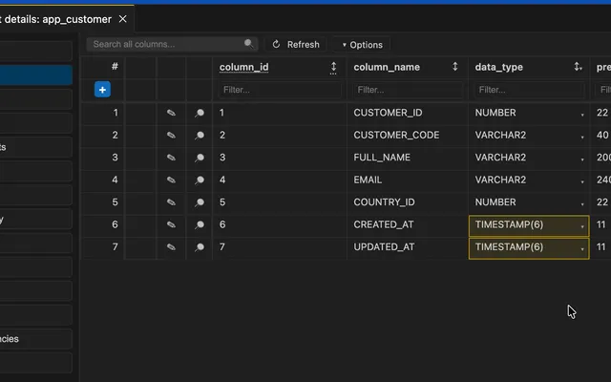Select the UPDATED_AT name cell
Image resolution: width=611 pixels, height=382 pixels.
[x=408, y=247]
